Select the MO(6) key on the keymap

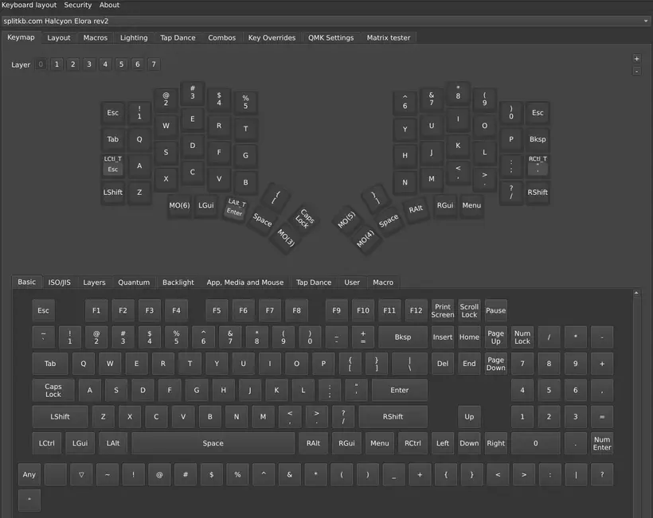pos(180,205)
